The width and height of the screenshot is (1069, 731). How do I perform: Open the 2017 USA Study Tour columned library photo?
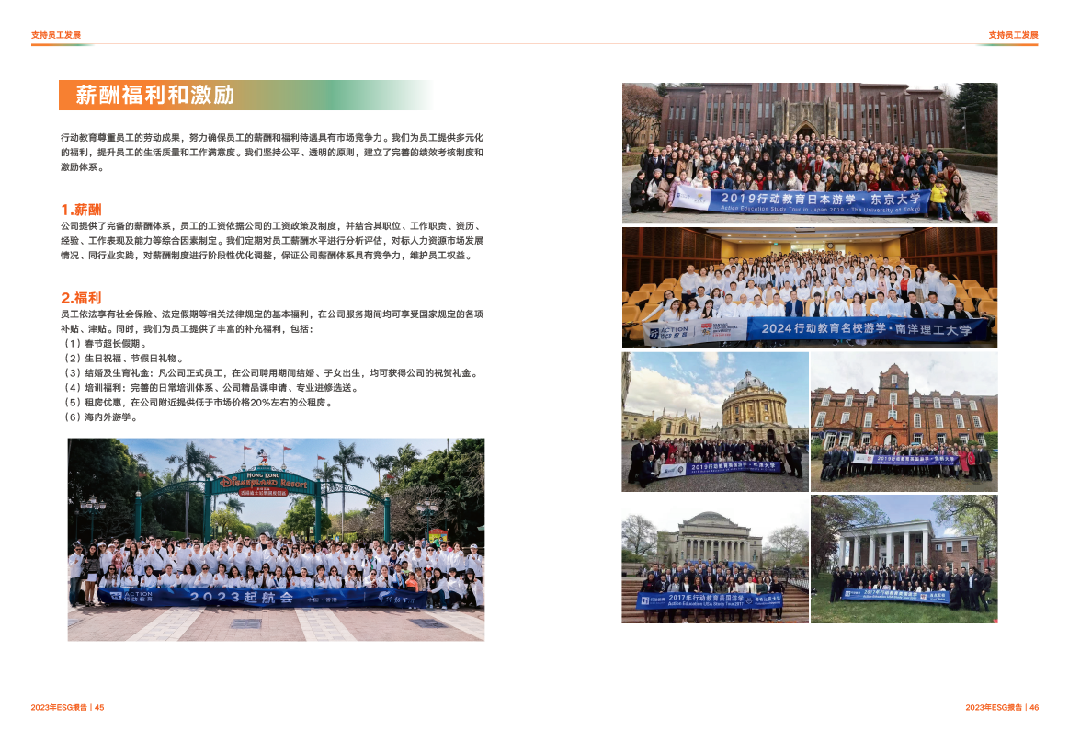714,558
